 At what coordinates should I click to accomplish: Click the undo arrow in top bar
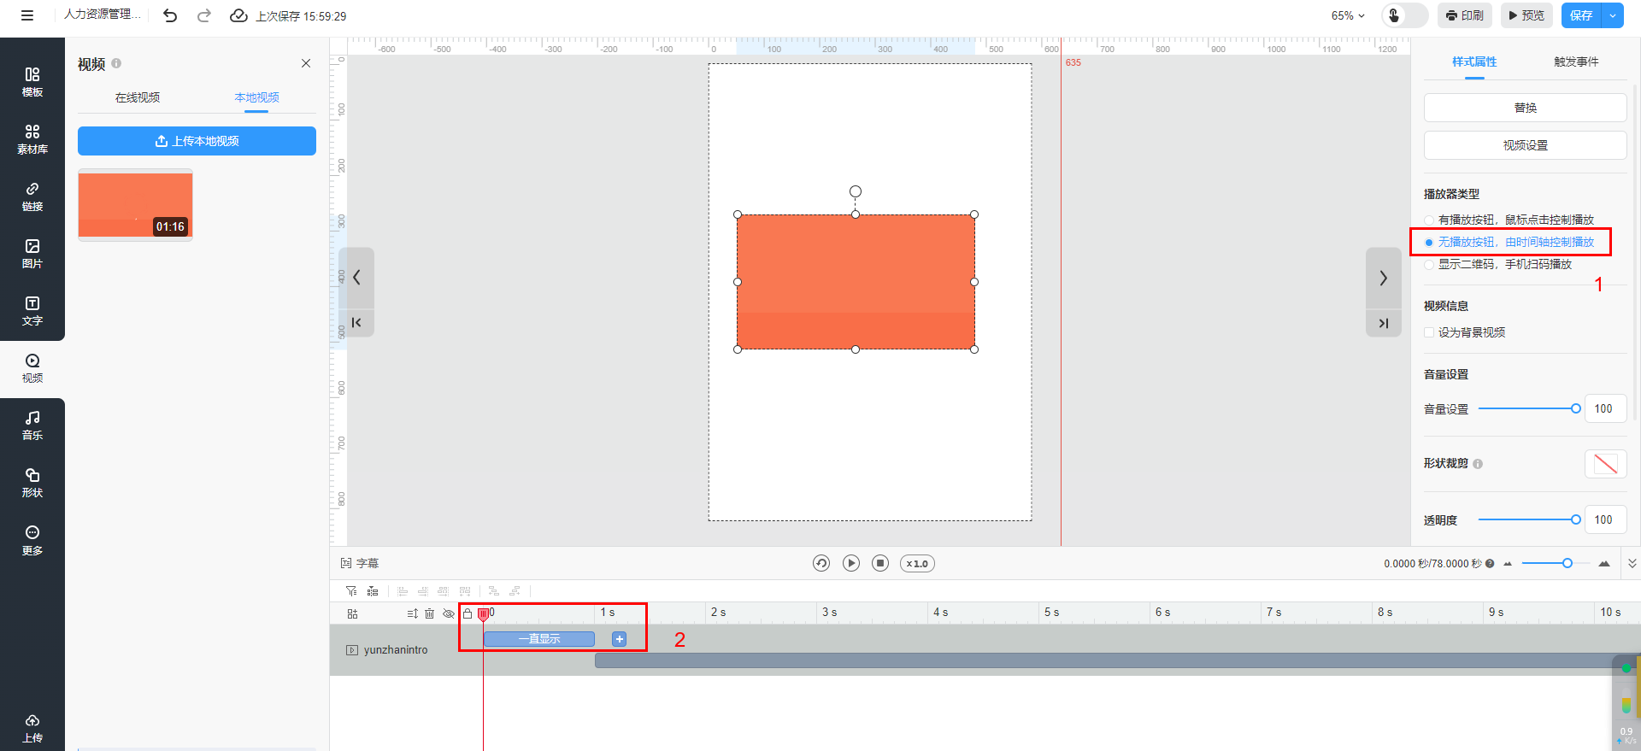tap(170, 15)
